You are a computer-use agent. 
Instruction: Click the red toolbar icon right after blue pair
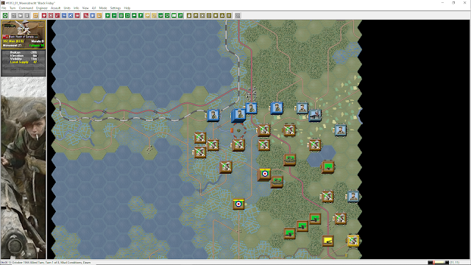coord(77,15)
